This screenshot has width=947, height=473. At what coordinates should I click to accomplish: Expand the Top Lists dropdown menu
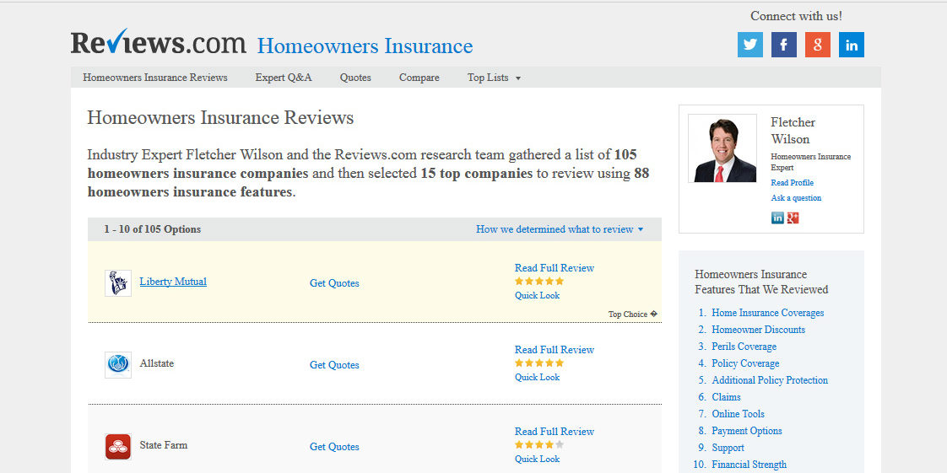[494, 78]
